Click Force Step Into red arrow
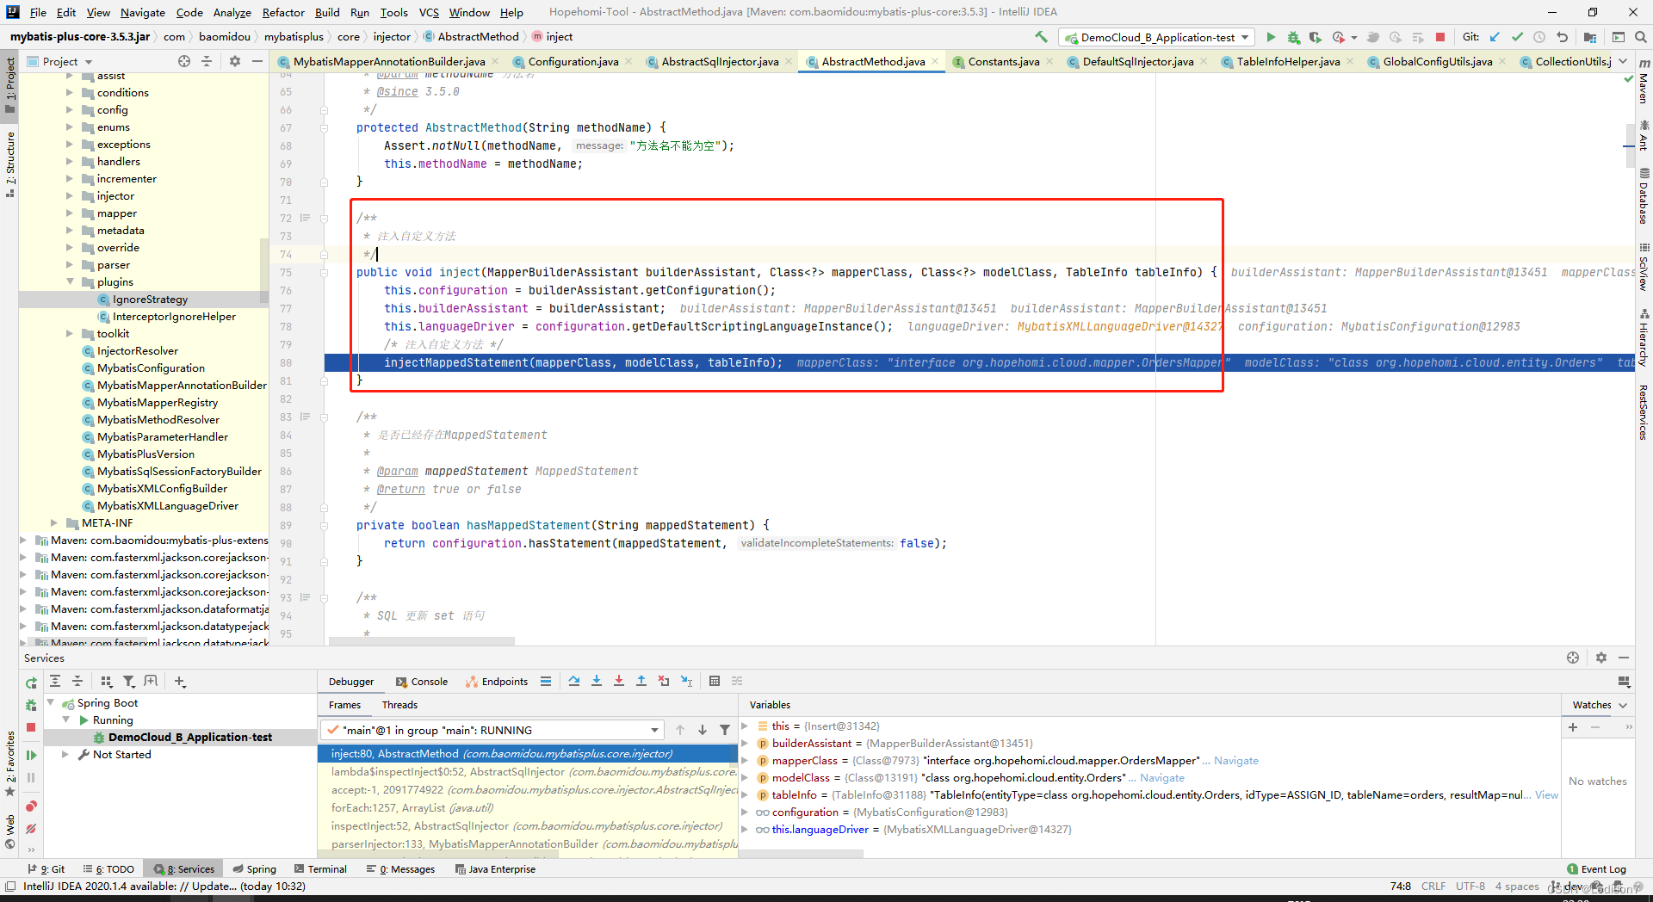This screenshot has height=902, width=1653. (619, 681)
